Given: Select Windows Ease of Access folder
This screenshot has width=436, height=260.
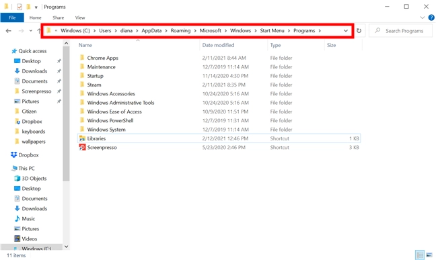Looking at the screenshot, I should [114, 112].
